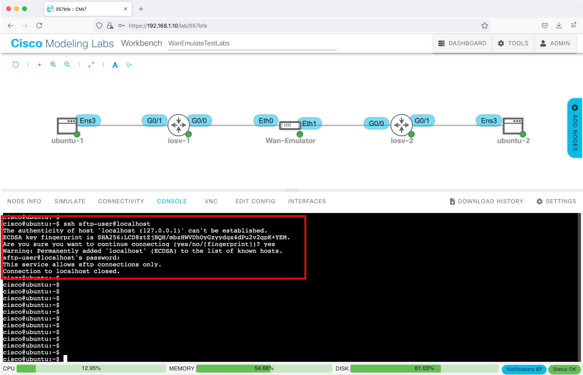Click the SIMULATE button
Viewport: 583px width, 375px height.
[x=69, y=201]
